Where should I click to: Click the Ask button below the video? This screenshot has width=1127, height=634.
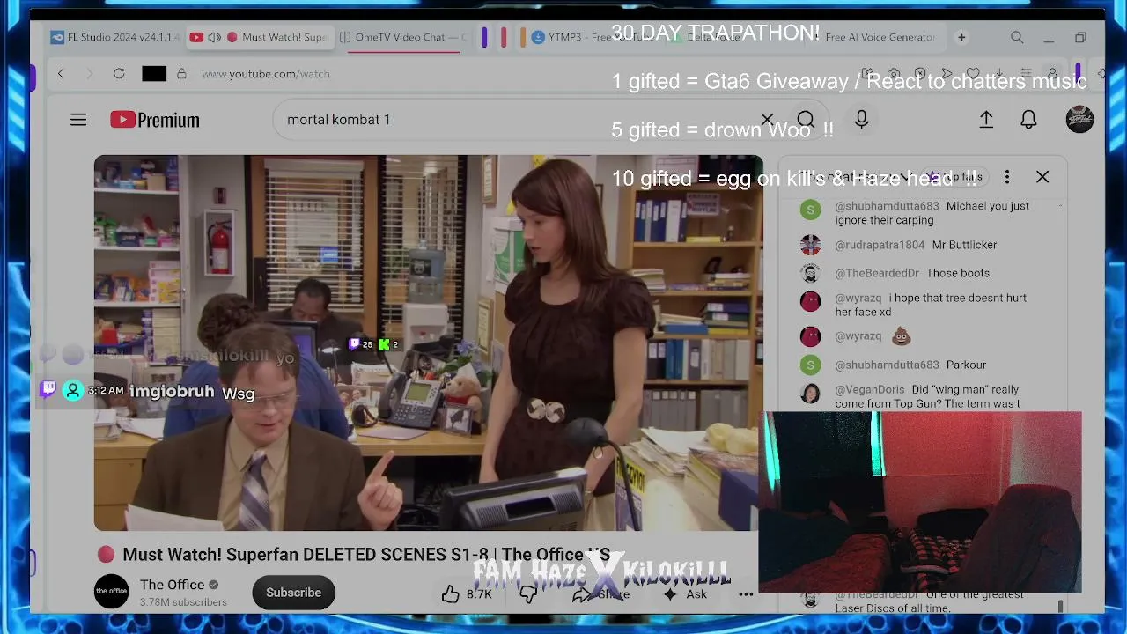tap(685, 593)
